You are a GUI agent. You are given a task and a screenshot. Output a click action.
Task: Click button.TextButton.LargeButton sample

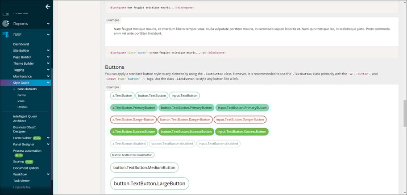point(150,183)
